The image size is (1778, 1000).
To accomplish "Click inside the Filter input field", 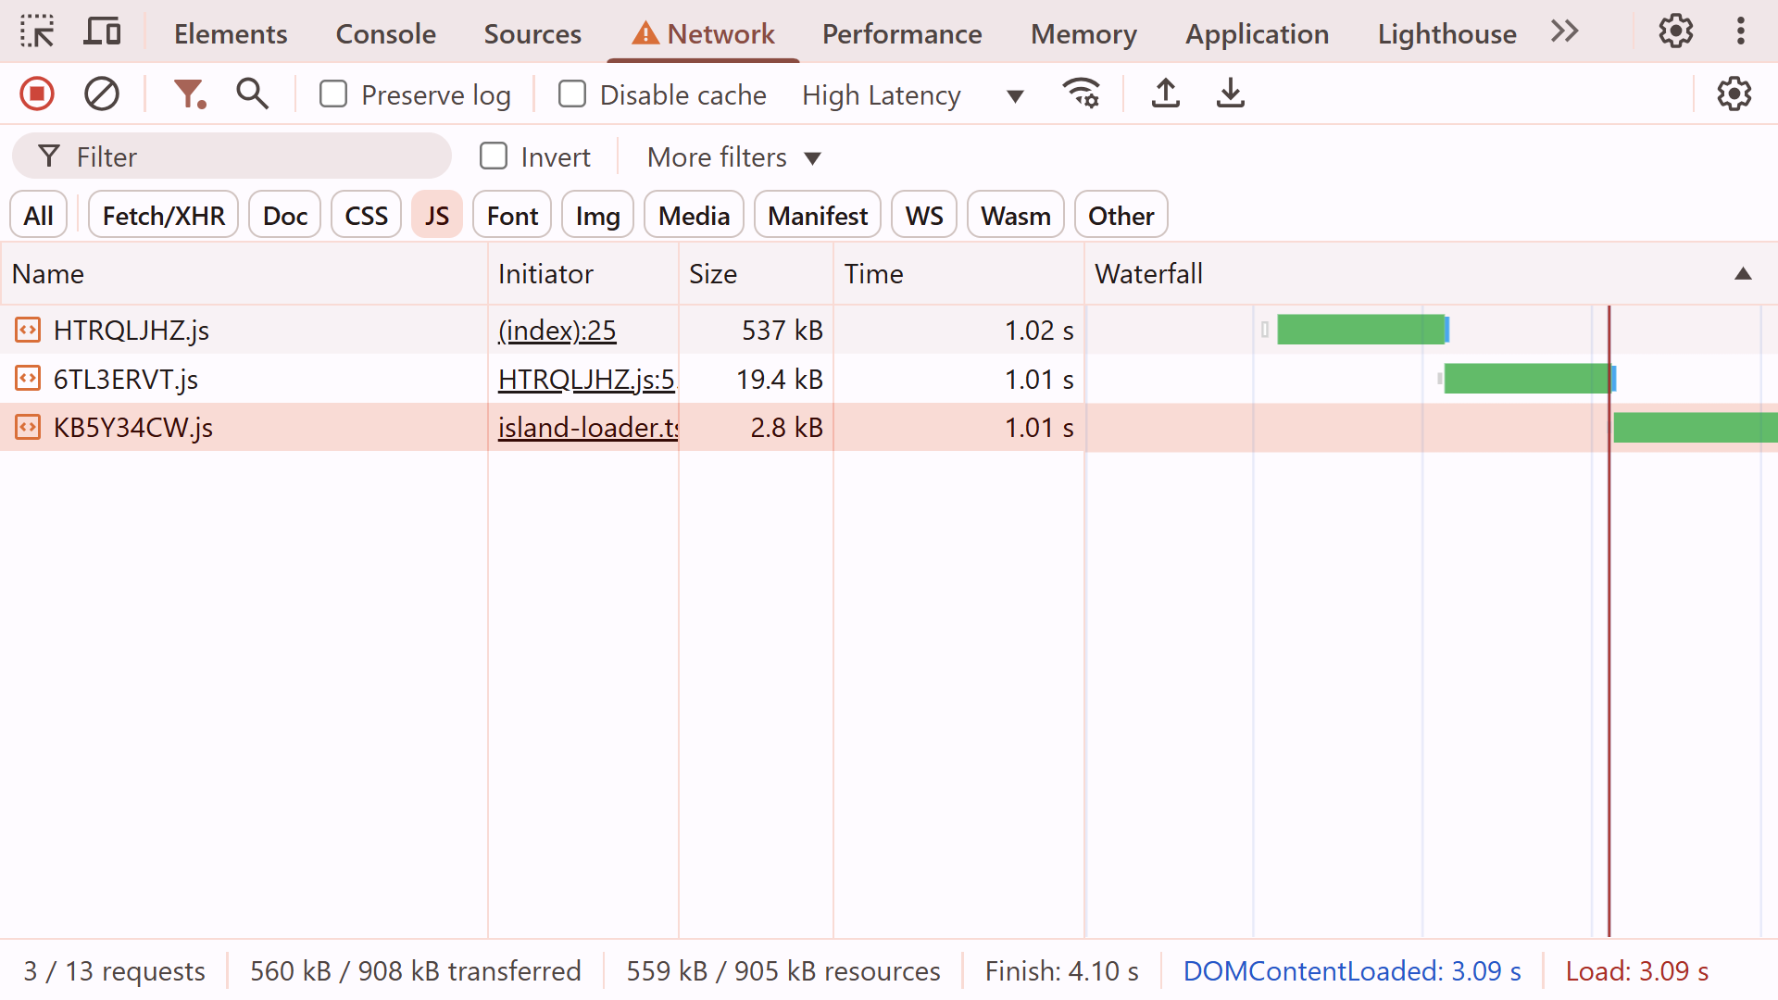I will [x=232, y=156].
